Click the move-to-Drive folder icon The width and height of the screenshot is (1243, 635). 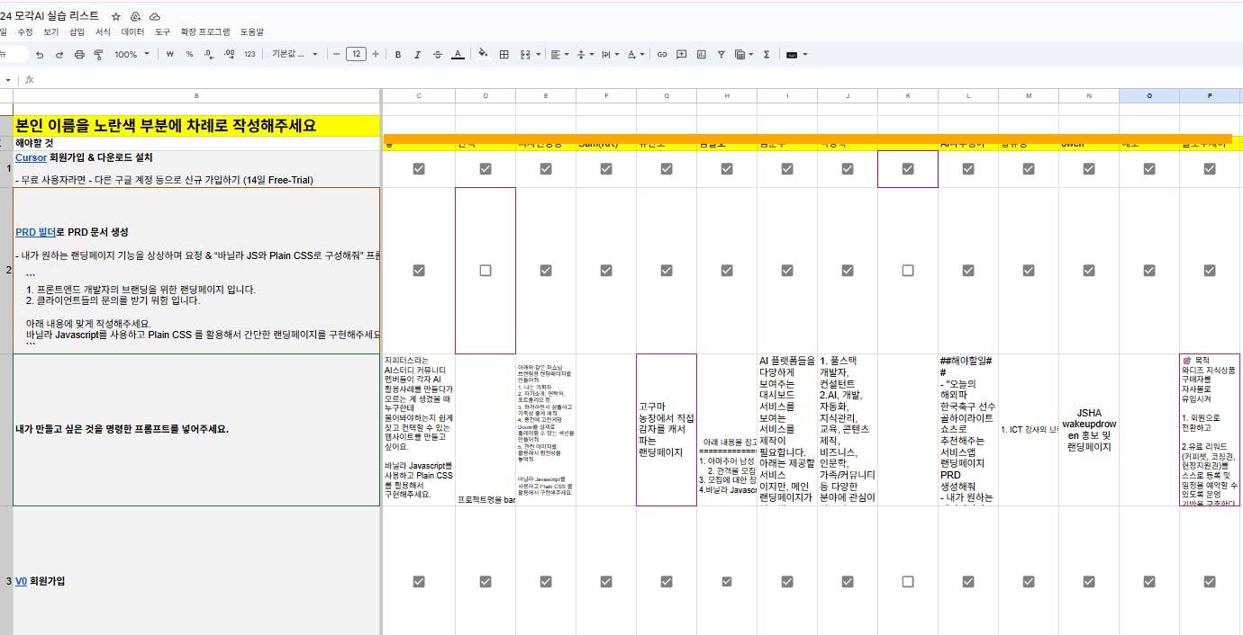pyautogui.click(x=135, y=16)
